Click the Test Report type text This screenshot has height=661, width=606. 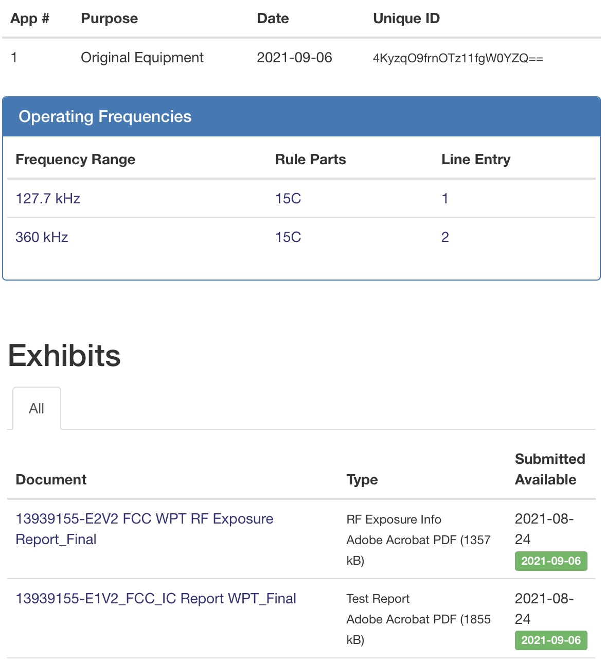(x=378, y=599)
